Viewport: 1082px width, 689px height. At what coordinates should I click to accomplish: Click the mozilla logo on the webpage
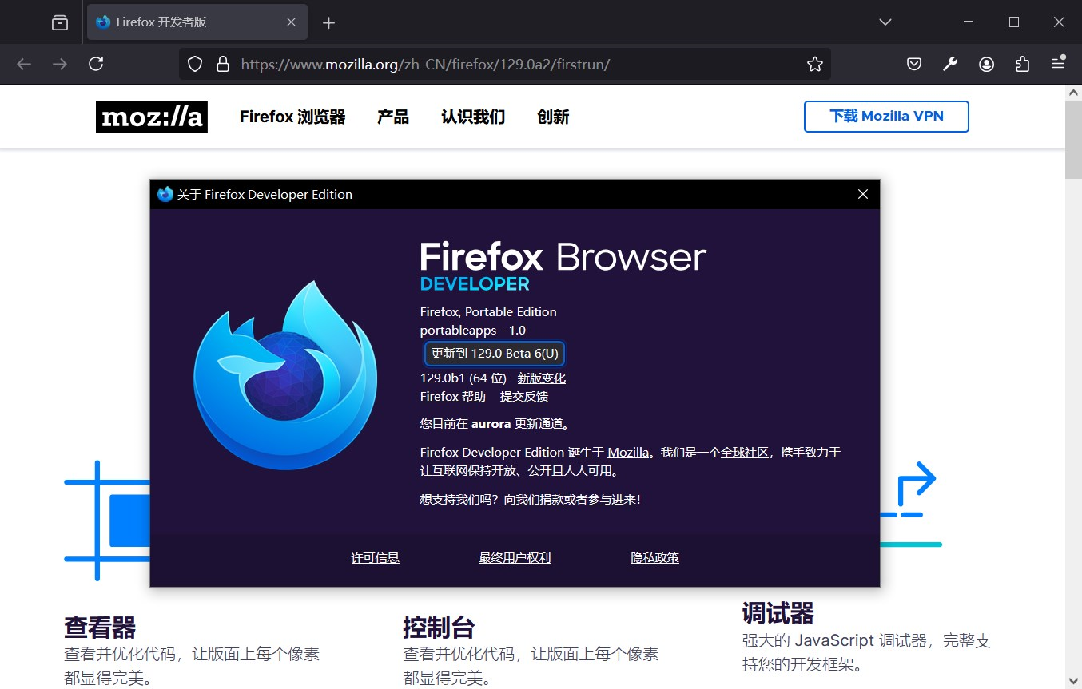click(151, 117)
